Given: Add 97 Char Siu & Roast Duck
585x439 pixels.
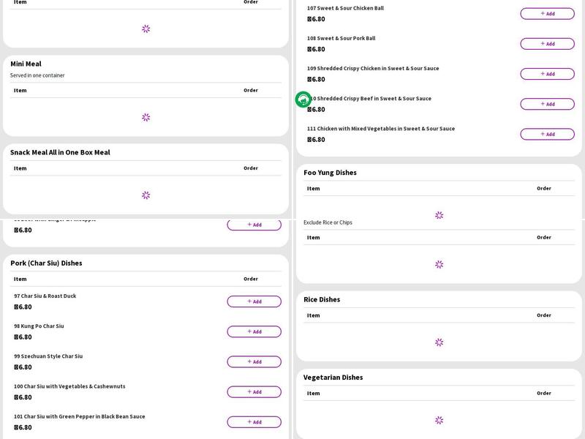Looking at the screenshot, I should (x=254, y=301).
